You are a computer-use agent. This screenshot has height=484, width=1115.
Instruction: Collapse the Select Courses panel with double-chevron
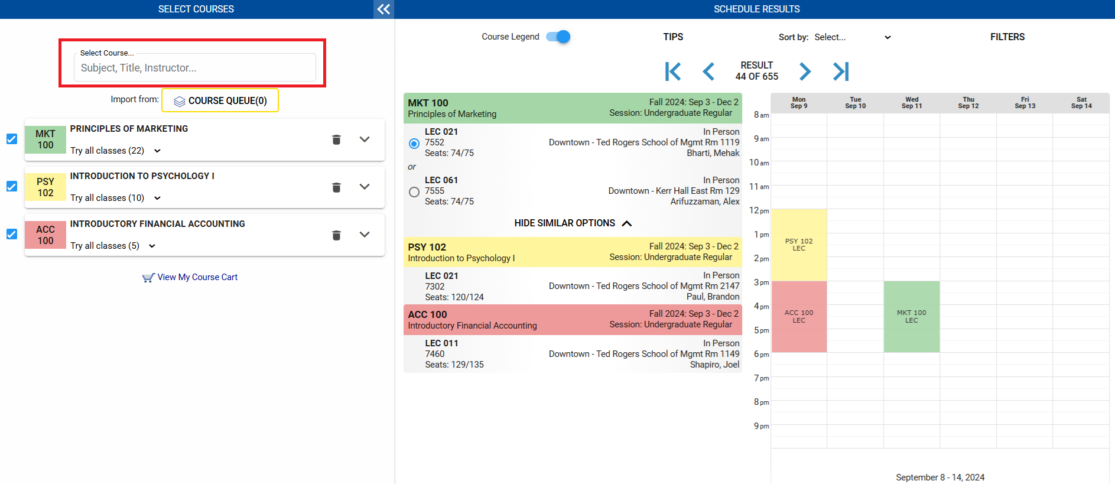click(383, 9)
